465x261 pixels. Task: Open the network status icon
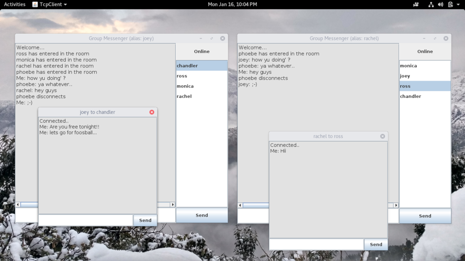[x=431, y=5]
